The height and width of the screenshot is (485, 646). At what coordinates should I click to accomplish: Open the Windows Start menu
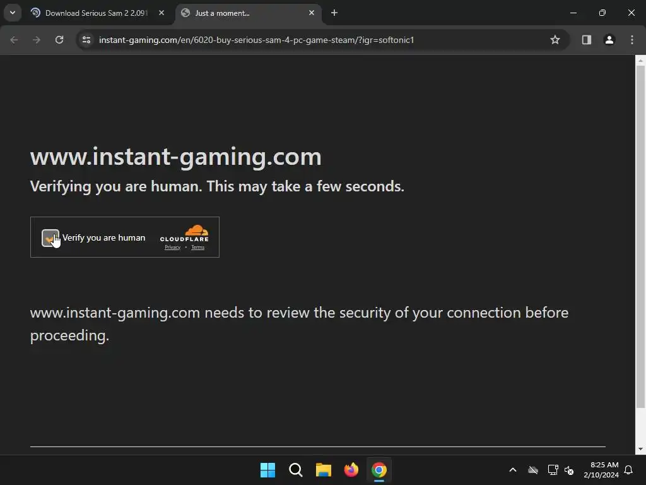tap(267, 470)
